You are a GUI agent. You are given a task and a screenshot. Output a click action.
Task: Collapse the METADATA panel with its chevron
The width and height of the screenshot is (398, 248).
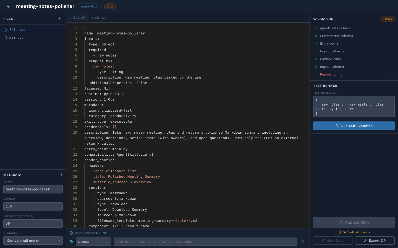pos(61,174)
